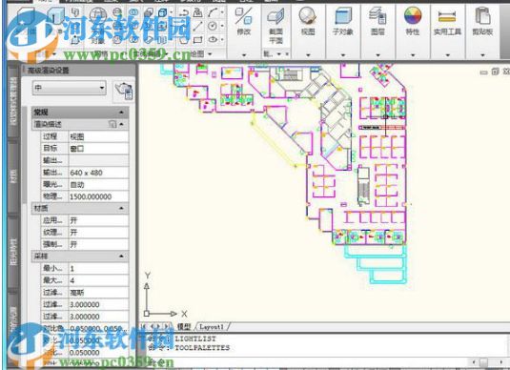The image size is (510, 370).
Task: Expand the arrow under 图层 panel
Action: coord(377,55)
